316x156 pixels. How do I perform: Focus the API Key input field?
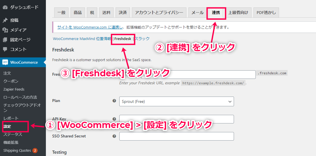tap(177, 119)
